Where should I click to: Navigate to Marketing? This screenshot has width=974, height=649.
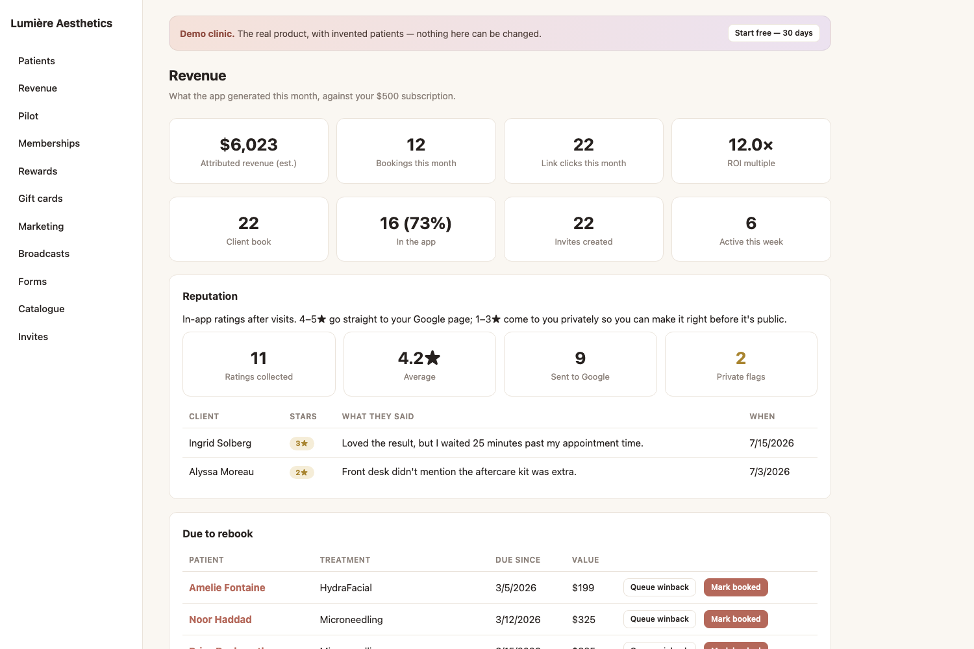pos(41,227)
